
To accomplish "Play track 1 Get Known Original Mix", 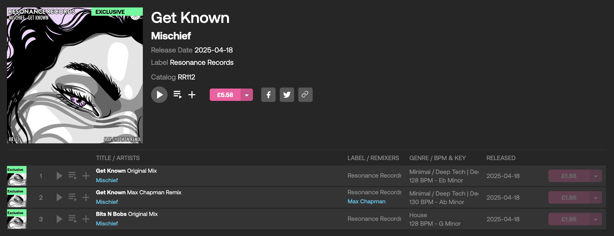I will tap(59, 176).
